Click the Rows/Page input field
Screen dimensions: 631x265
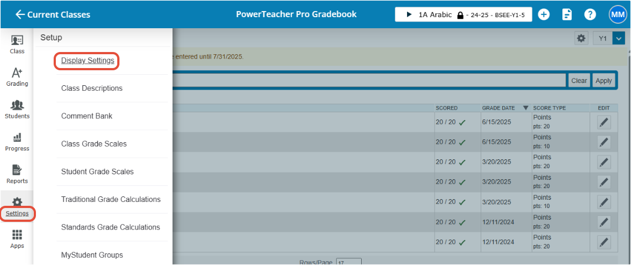348,261
